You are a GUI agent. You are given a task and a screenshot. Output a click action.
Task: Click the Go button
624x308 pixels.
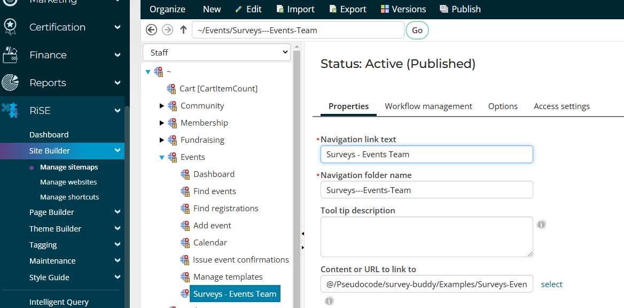click(417, 30)
